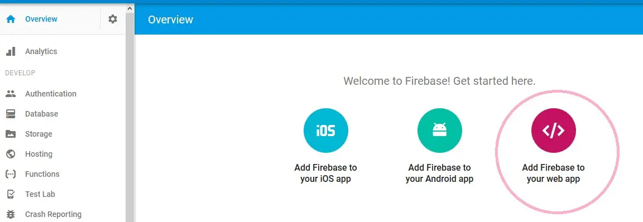Click the Functions brackets icon
The image size is (643, 222).
pyautogui.click(x=11, y=174)
